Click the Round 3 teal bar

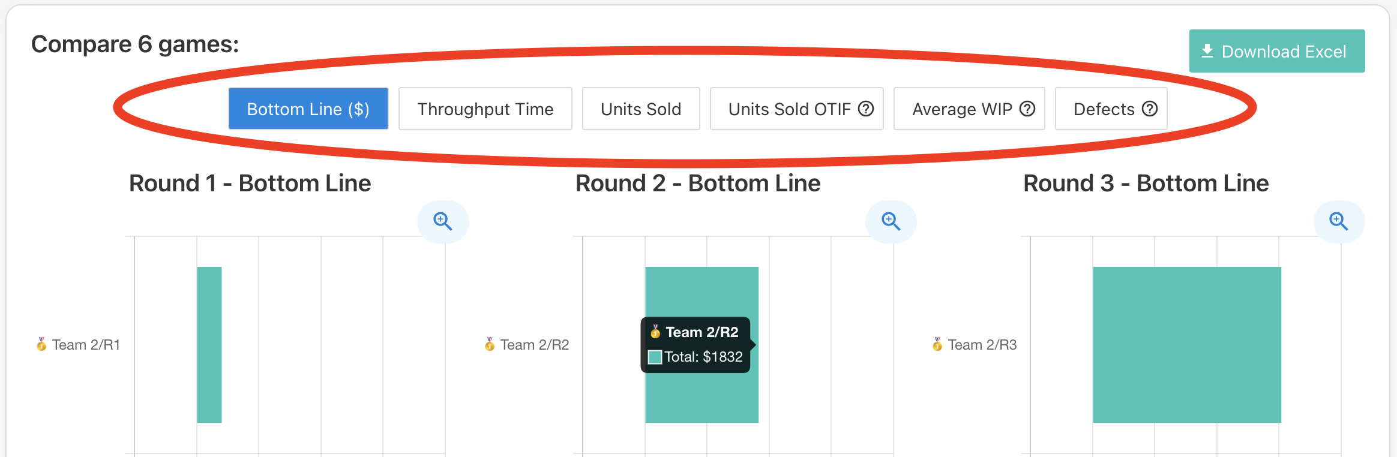(x=1186, y=344)
